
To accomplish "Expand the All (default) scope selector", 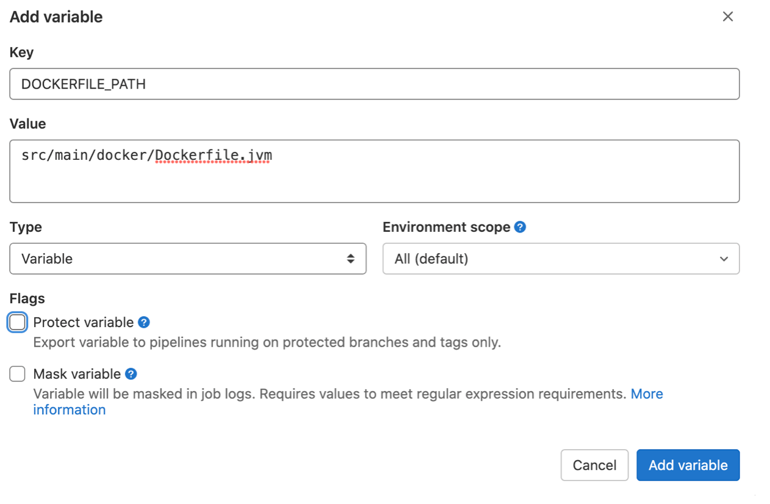I will [561, 259].
